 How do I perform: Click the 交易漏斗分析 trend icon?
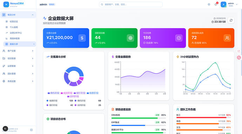48,57
